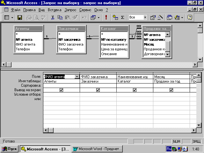
Task: Click the Print Preview icon
Action: click(x=36, y=18)
